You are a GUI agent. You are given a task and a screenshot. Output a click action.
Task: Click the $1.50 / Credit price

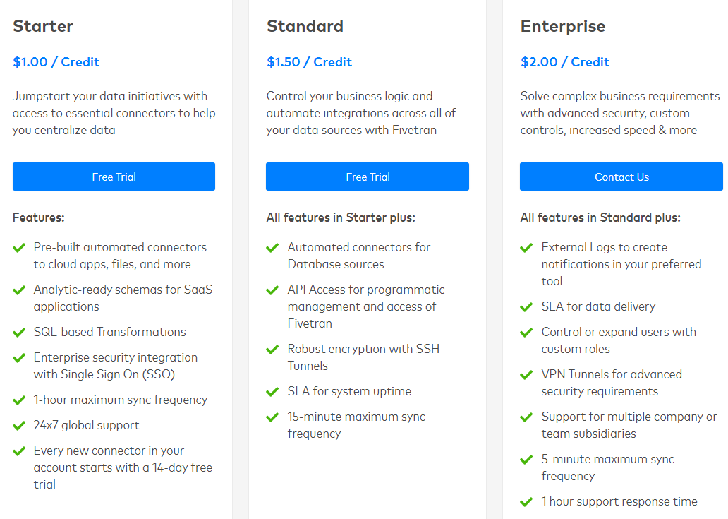point(309,62)
